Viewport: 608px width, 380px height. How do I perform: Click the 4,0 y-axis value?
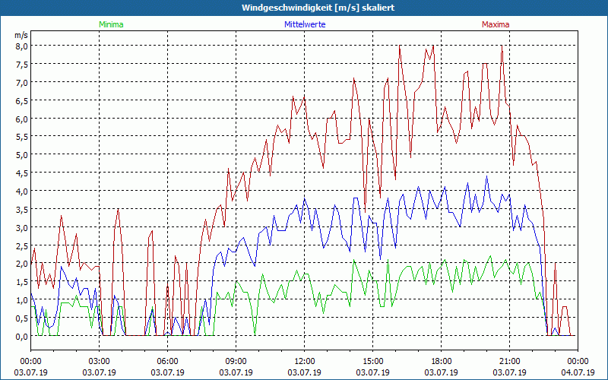21,192
